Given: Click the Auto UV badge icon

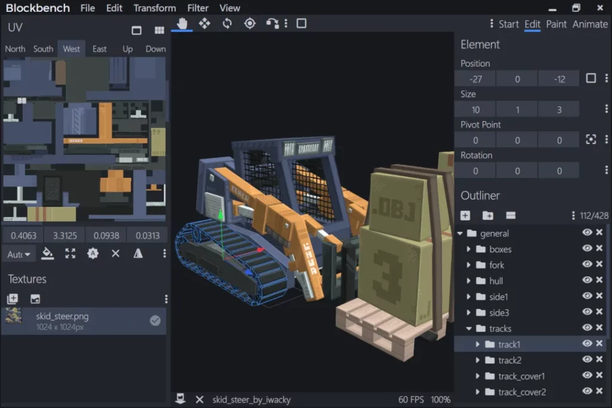Looking at the screenshot, I should [93, 253].
